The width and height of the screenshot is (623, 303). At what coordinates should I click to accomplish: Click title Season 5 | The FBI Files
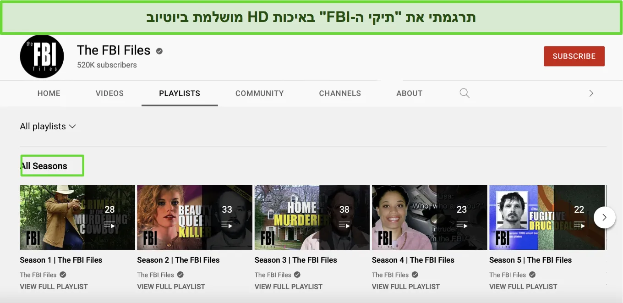[x=530, y=260]
